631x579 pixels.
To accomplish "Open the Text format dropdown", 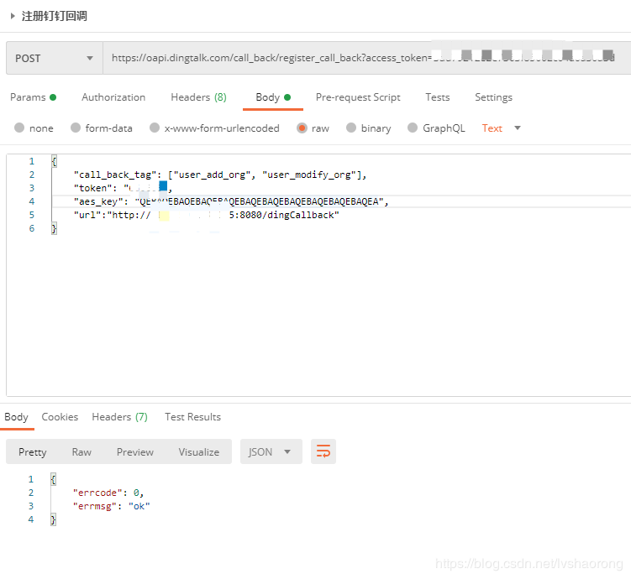I will click(501, 128).
